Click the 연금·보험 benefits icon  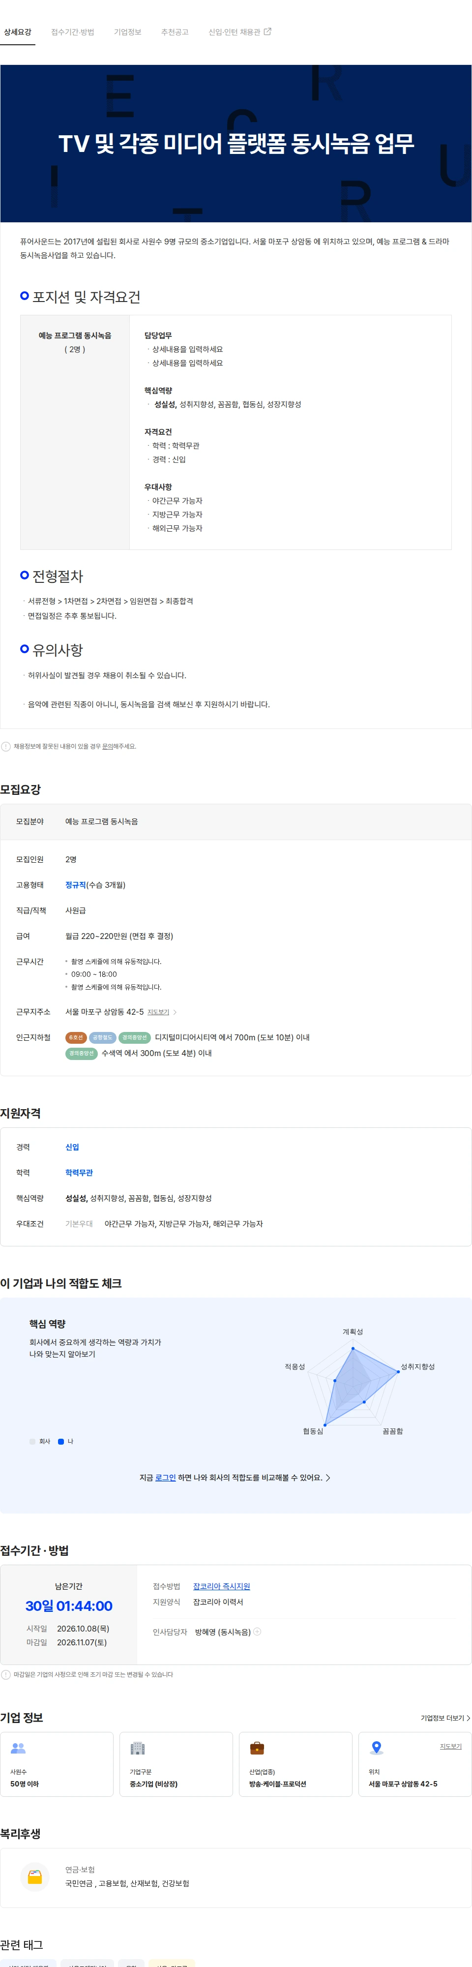35,1876
